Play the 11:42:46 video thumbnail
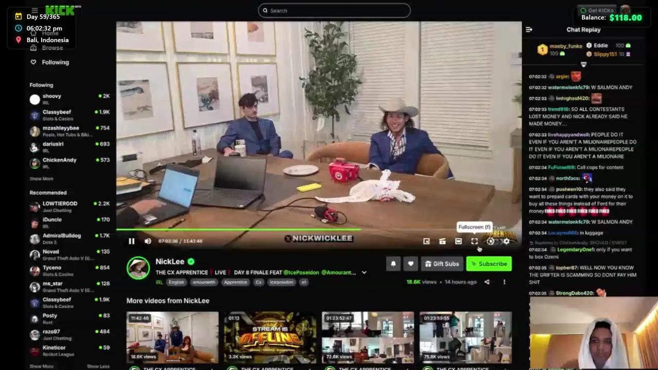The image size is (658, 370). [x=172, y=338]
